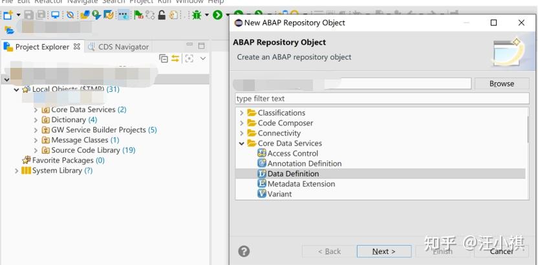Click the dialog help question mark icon
This screenshot has height=265, width=538.
pyautogui.click(x=244, y=251)
